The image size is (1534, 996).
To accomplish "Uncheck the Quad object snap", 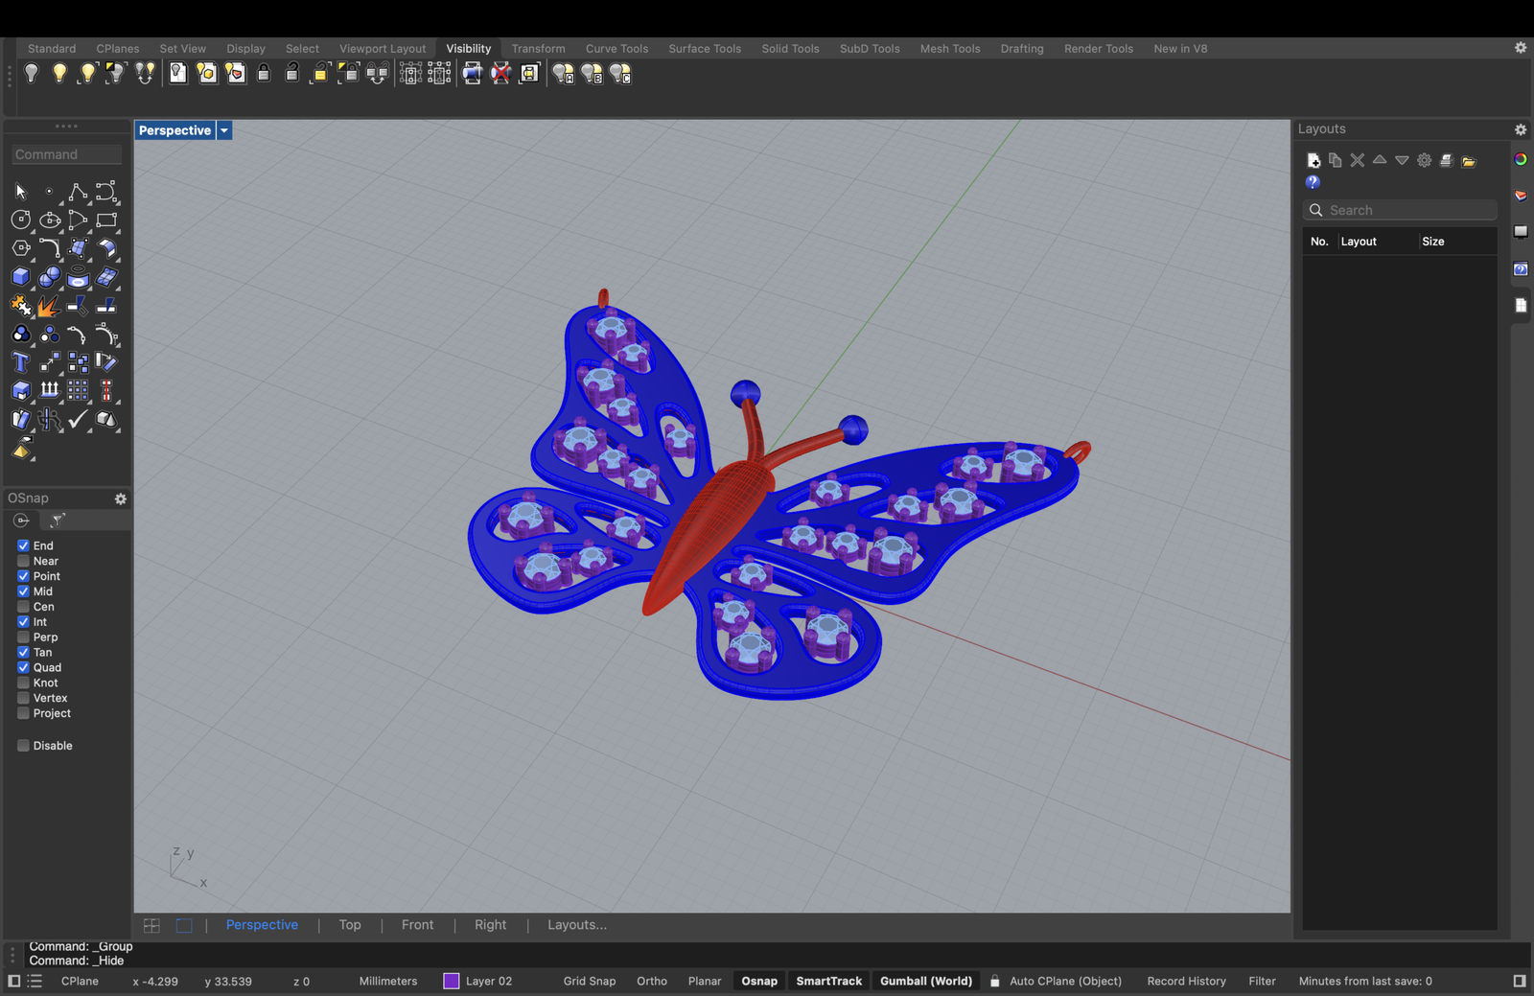I will (x=23, y=667).
